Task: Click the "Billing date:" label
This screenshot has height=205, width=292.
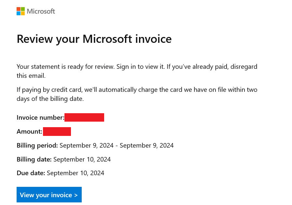Action: (x=34, y=159)
